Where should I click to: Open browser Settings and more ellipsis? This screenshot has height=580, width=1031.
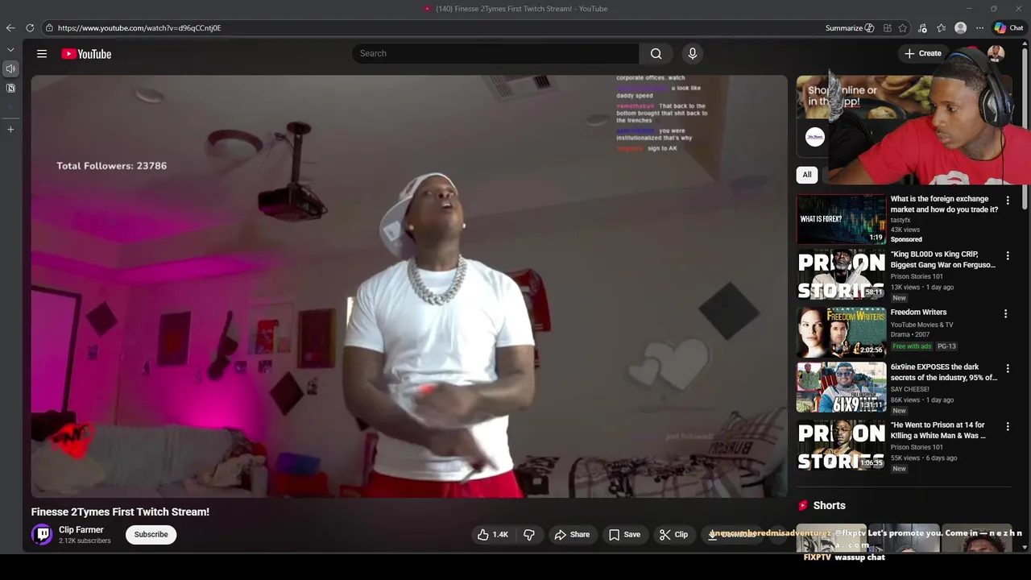click(980, 28)
